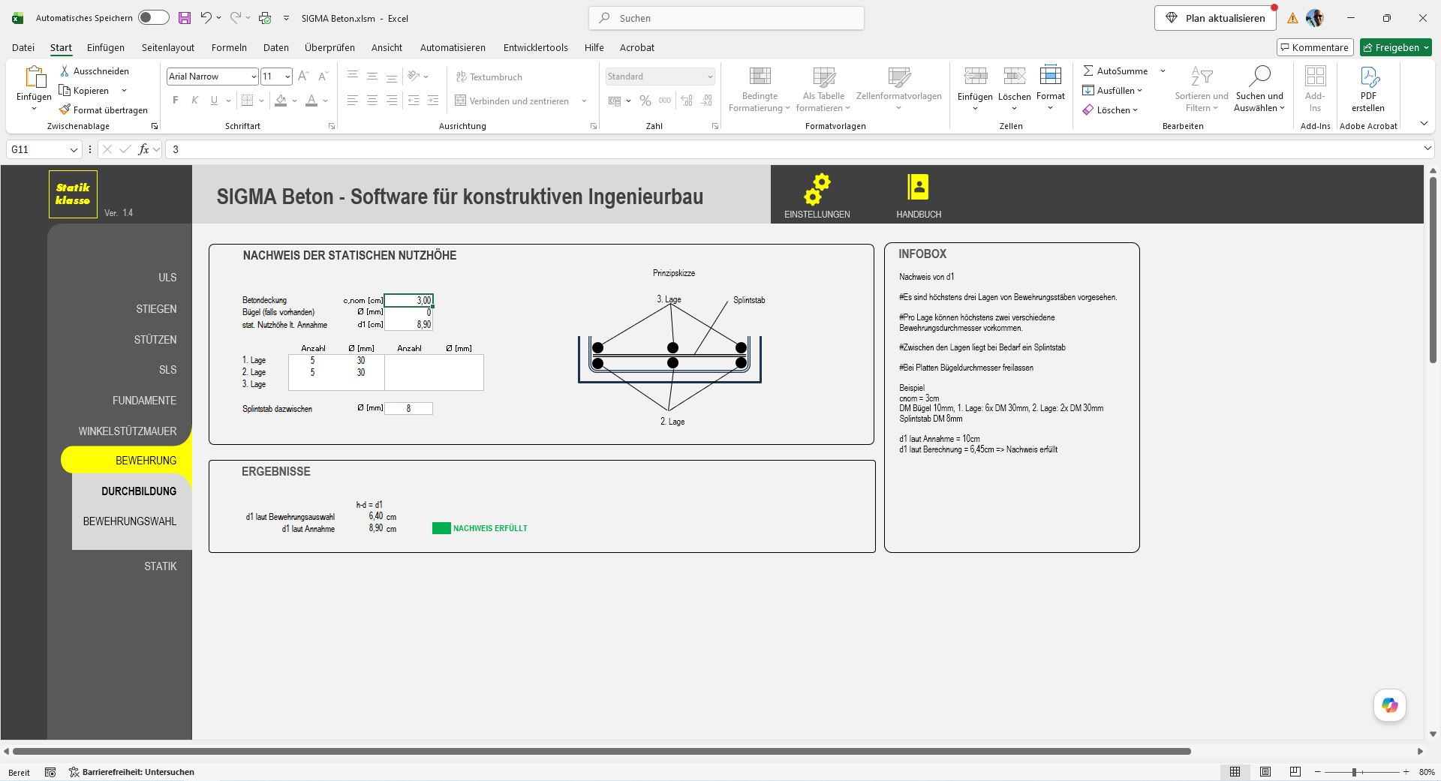Click the Freigeben share button
The height and width of the screenshot is (781, 1441).
pyautogui.click(x=1395, y=47)
